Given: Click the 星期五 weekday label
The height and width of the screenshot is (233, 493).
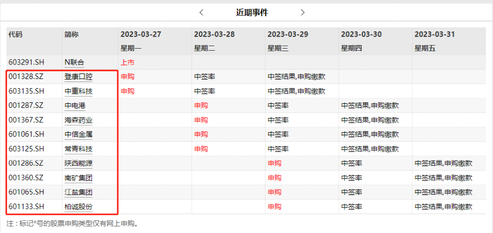Looking at the screenshot, I should (425, 49).
